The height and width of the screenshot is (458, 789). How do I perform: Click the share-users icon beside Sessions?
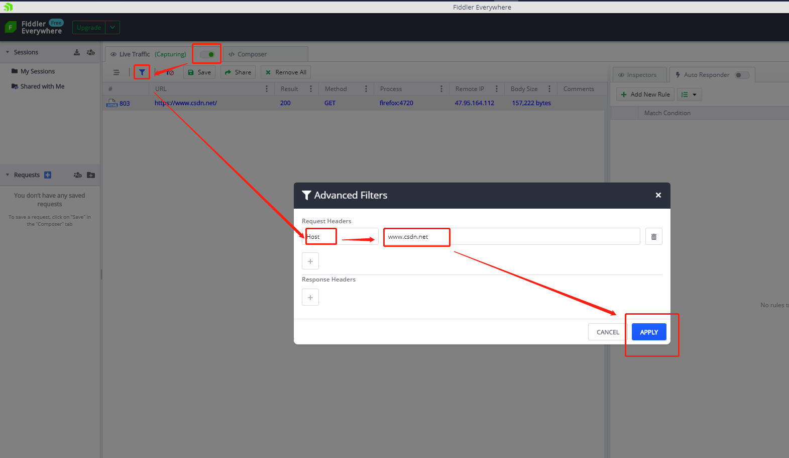[91, 52]
